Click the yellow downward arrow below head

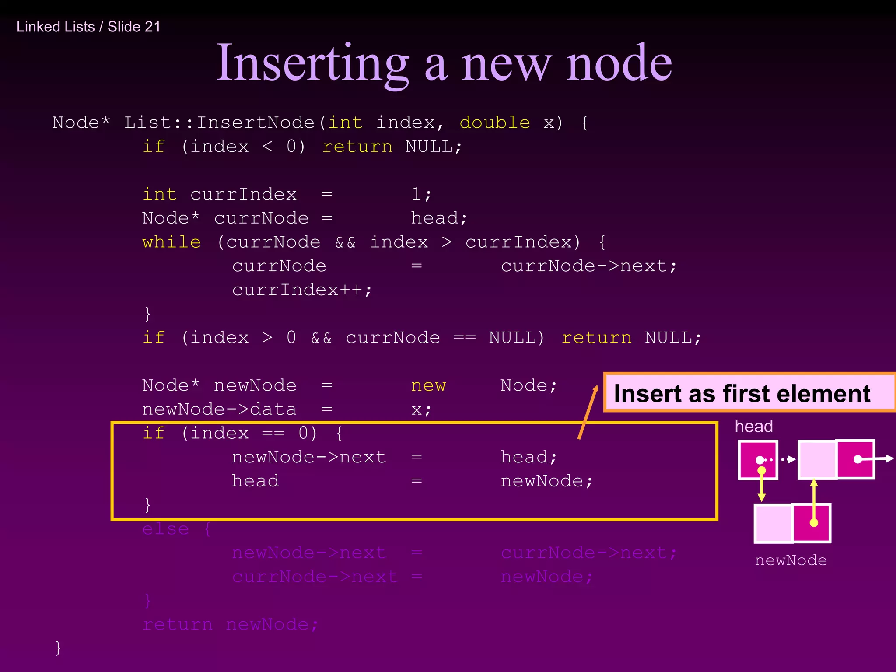point(761,486)
